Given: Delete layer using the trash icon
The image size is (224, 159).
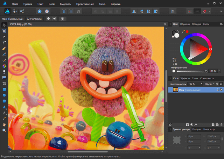Looking at the screenshot, I should [221, 124].
